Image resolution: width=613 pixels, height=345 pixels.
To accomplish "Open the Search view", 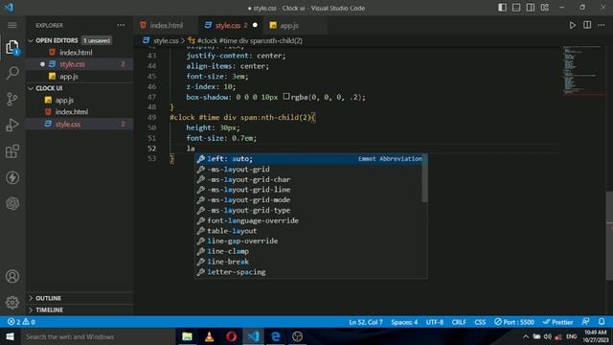I will click(12, 73).
